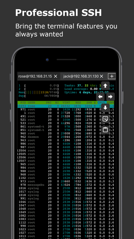
Task: Sort by SHR column header
Action: 89,103
